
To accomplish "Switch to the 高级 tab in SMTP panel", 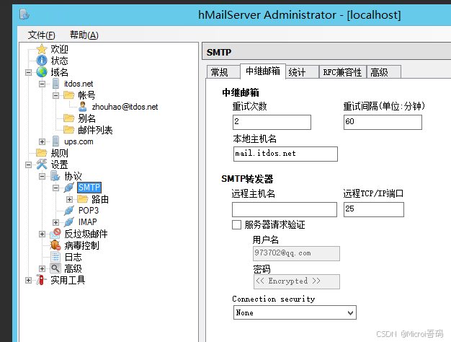I will pos(384,72).
